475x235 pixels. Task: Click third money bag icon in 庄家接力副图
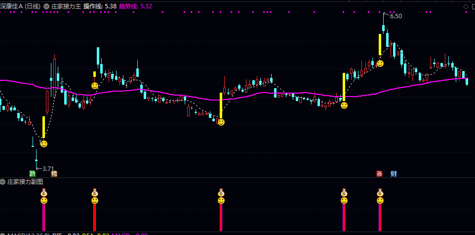[x=221, y=192]
